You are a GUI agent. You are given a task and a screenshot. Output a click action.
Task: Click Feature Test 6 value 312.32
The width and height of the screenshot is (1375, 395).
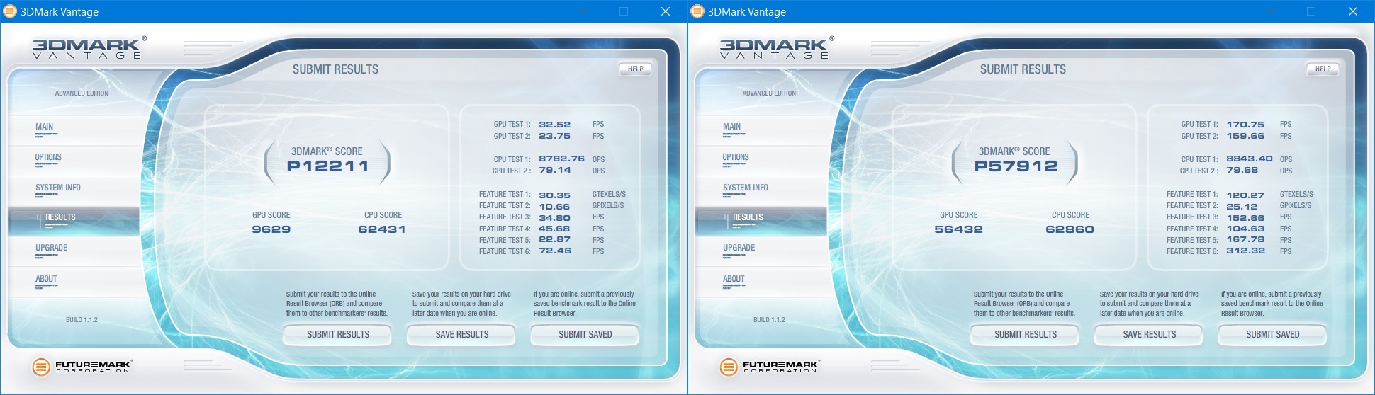(1245, 251)
